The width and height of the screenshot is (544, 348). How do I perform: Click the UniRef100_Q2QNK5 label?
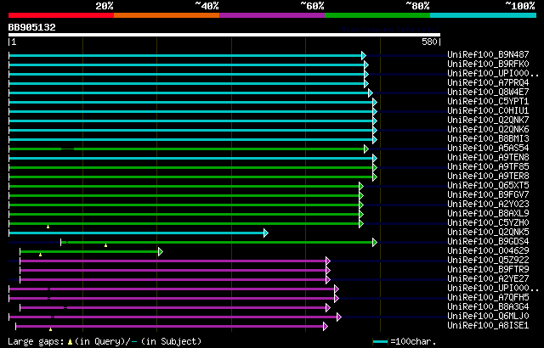tap(488, 233)
